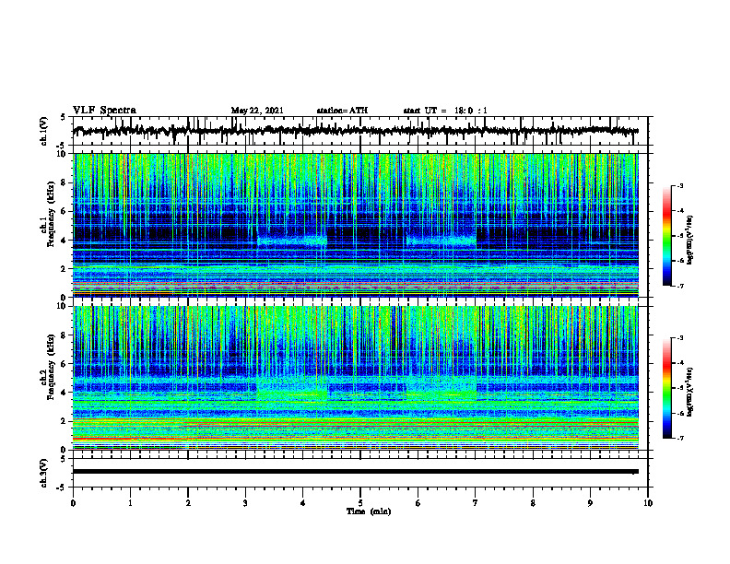Click the ch.1 voltage waveform trace
This screenshot has height=564, width=730.
coord(355,131)
